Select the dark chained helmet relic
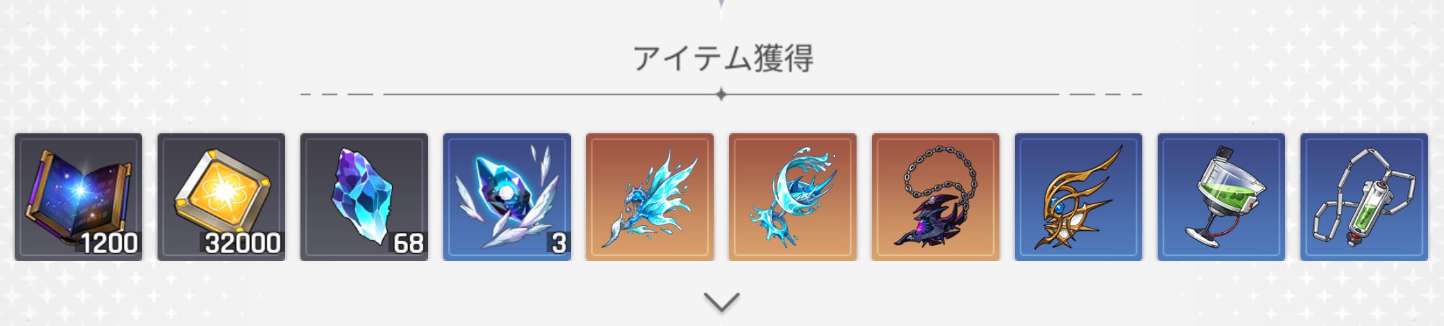Screen dimensions: 1444x326 point(936,196)
